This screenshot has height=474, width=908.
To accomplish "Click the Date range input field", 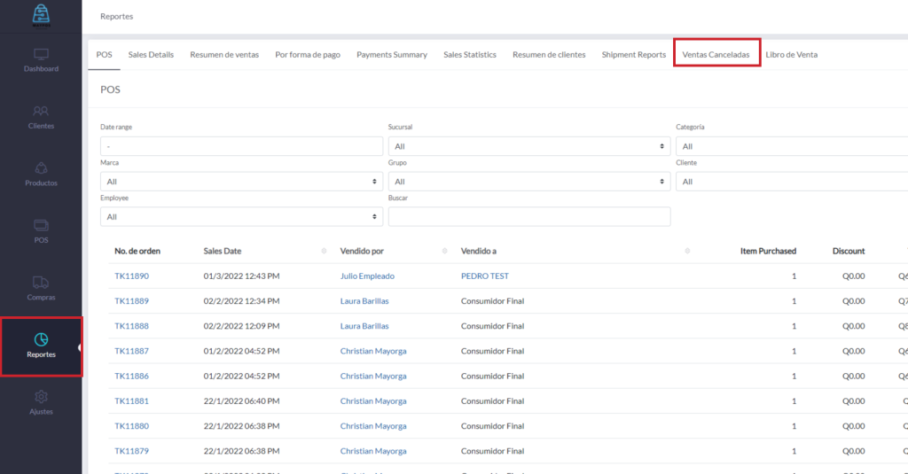I will [x=241, y=146].
